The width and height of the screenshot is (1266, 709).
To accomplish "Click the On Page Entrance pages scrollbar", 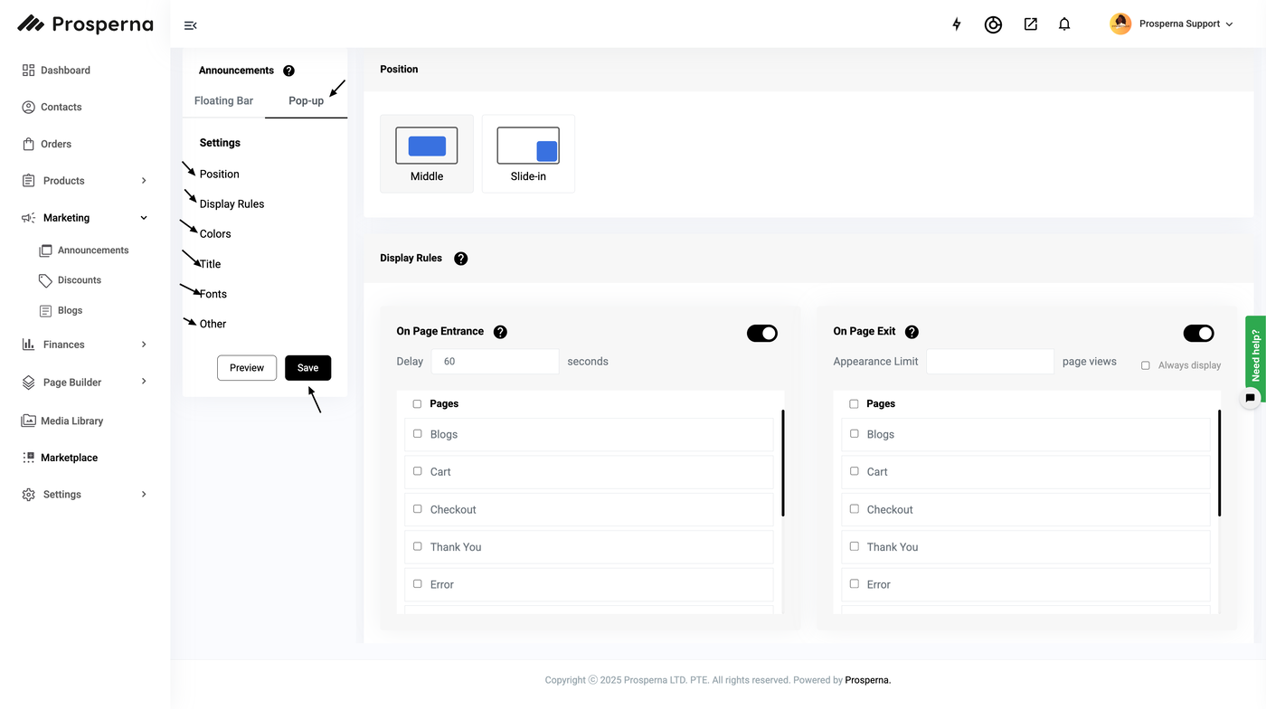I will coord(783,463).
